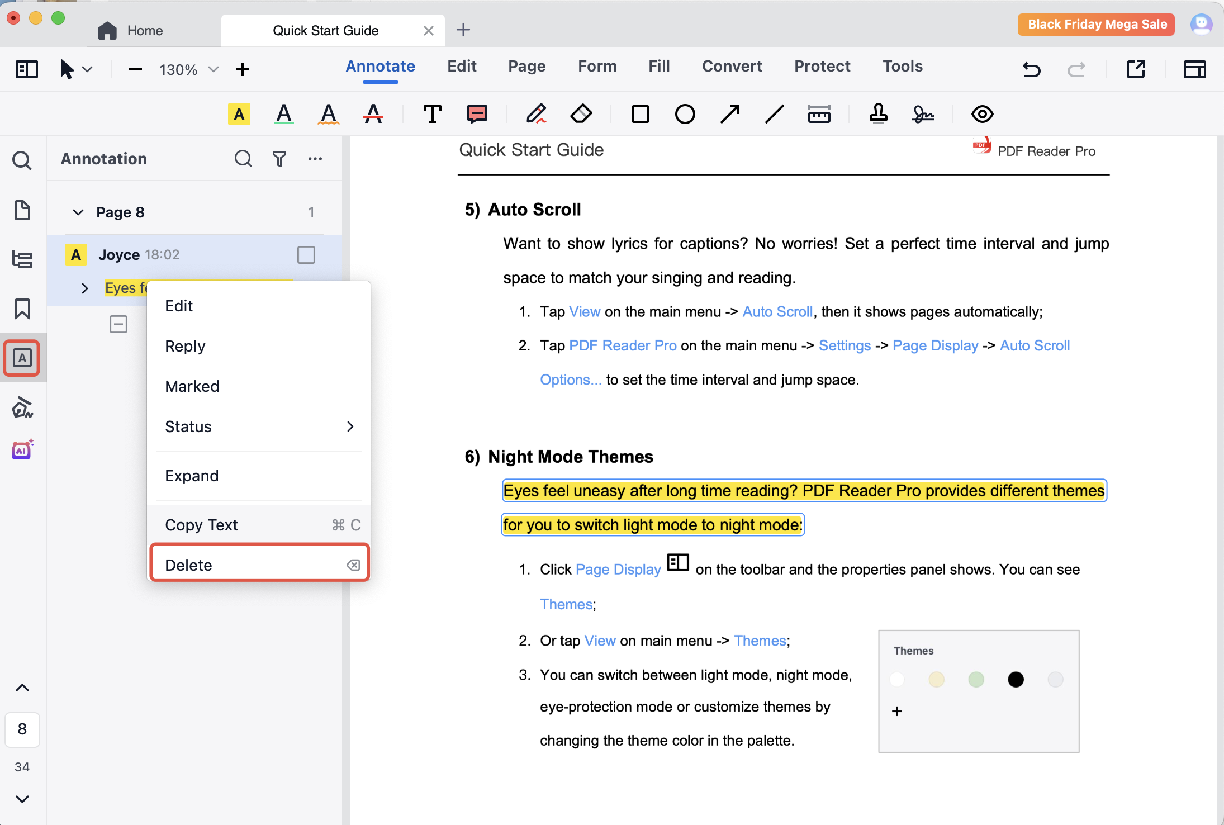Switch to the Convert tab
The image size is (1224, 825).
click(732, 66)
